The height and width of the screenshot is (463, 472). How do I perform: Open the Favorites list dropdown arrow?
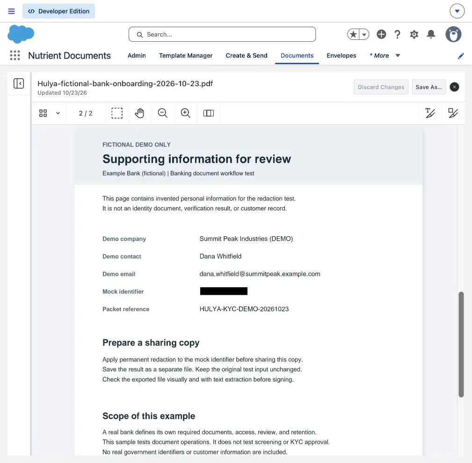point(364,34)
